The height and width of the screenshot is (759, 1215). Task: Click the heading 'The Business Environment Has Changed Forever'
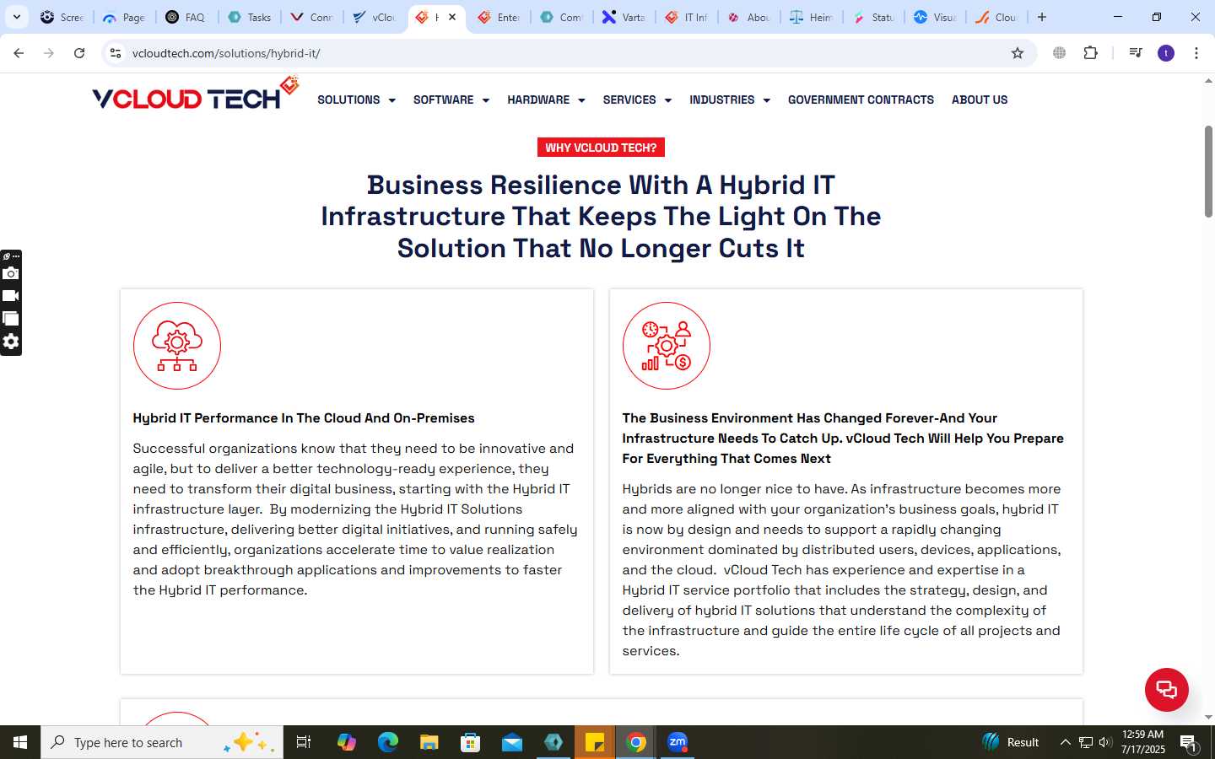tap(843, 439)
